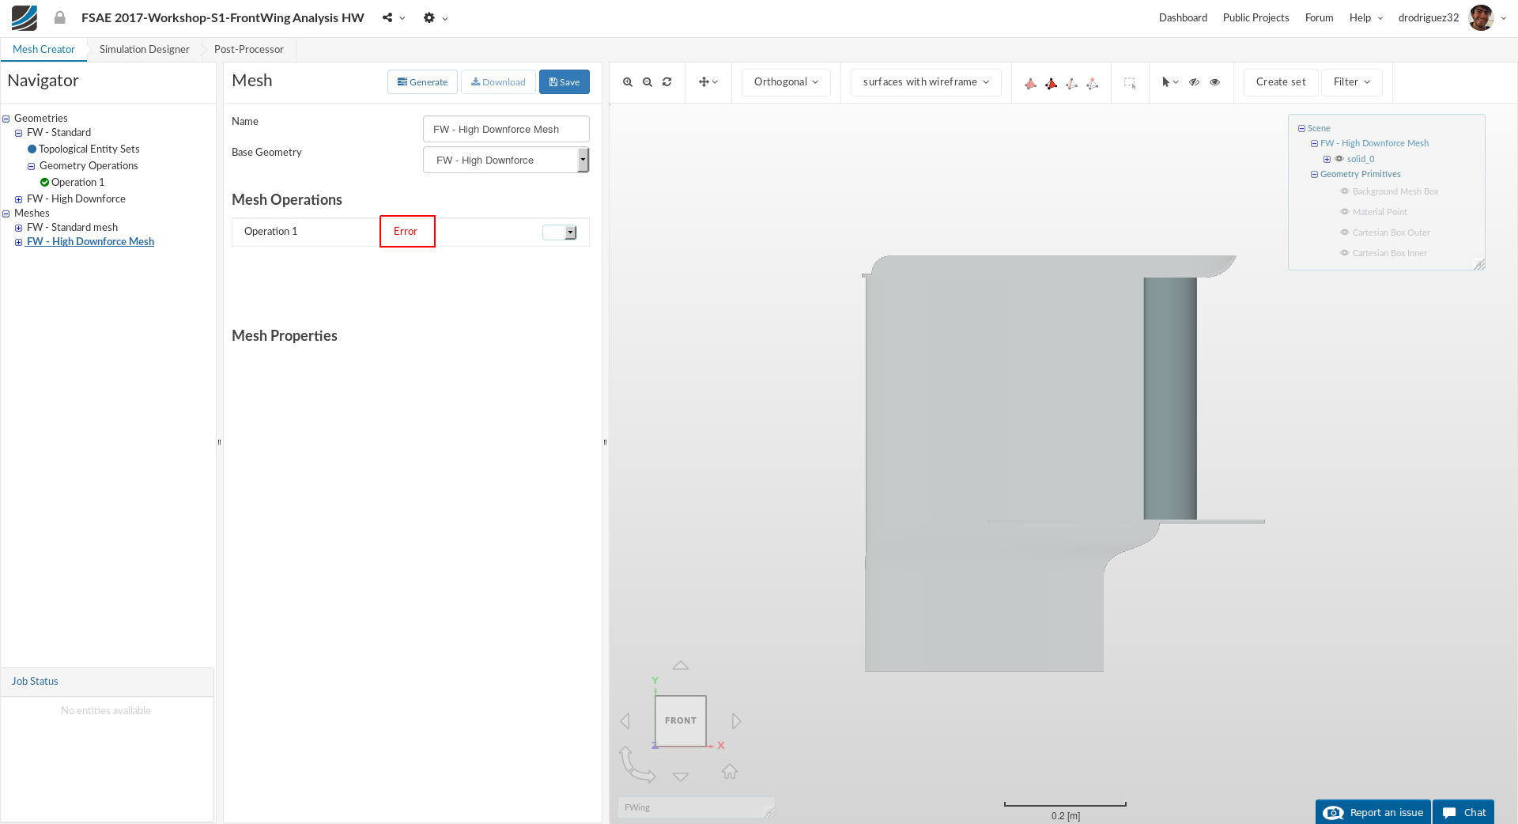1518x824 pixels.
Task: Reset to home view
Action: (730, 771)
